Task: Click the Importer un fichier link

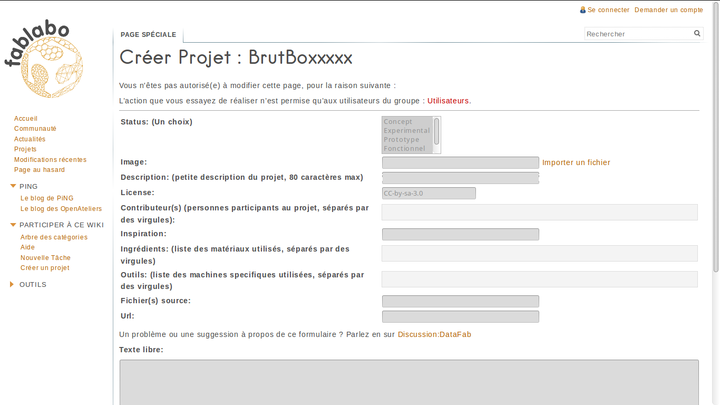Action: point(576,162)
